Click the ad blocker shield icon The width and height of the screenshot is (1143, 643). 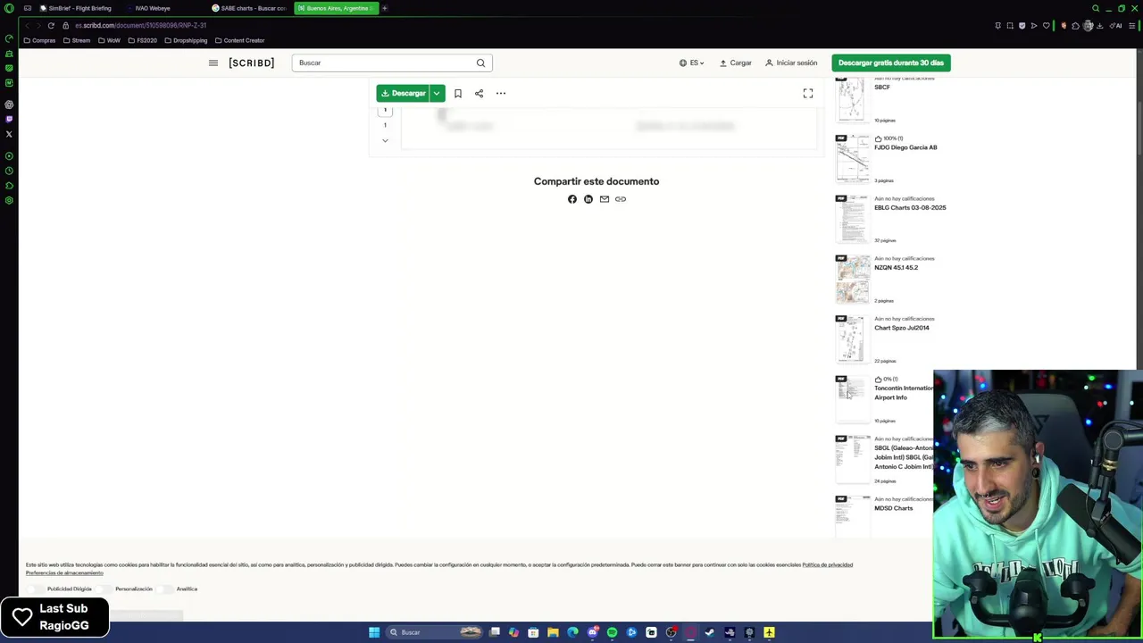[1022, 25]
